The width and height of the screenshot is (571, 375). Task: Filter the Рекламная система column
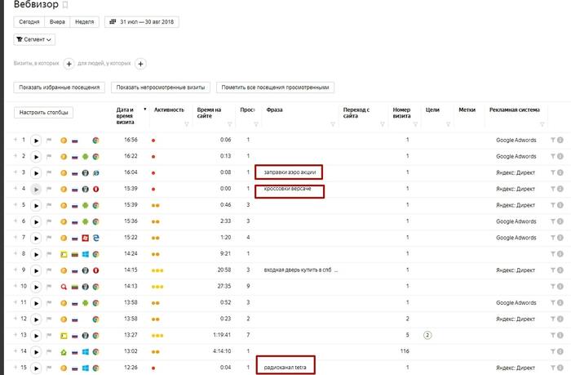[x=542, y=124]
